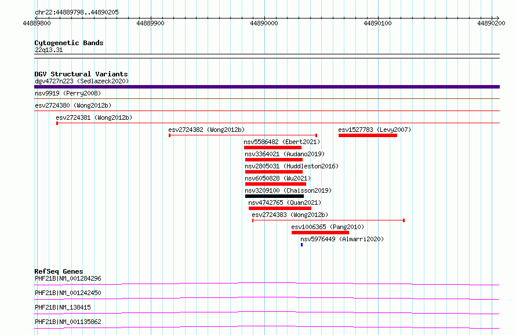Open the nsv9919 (Perry2008) variant label
The image size is (516, 335).
[x=68, y=93]
